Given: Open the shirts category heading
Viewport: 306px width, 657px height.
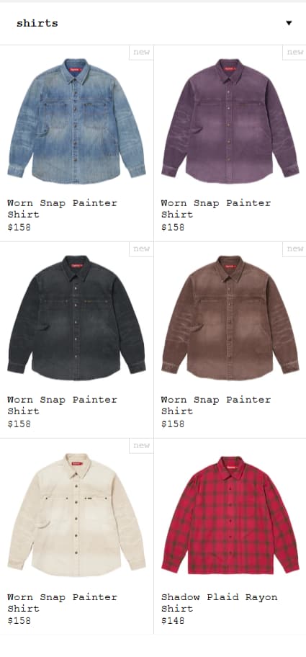Looking at the screenshot, I should 37,23.
